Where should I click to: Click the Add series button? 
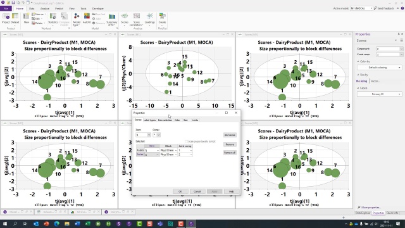[x=230, y=135]
